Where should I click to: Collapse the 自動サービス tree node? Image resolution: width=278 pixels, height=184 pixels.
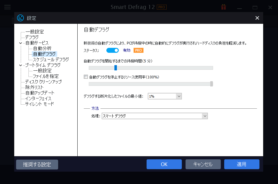pos(21,43)
